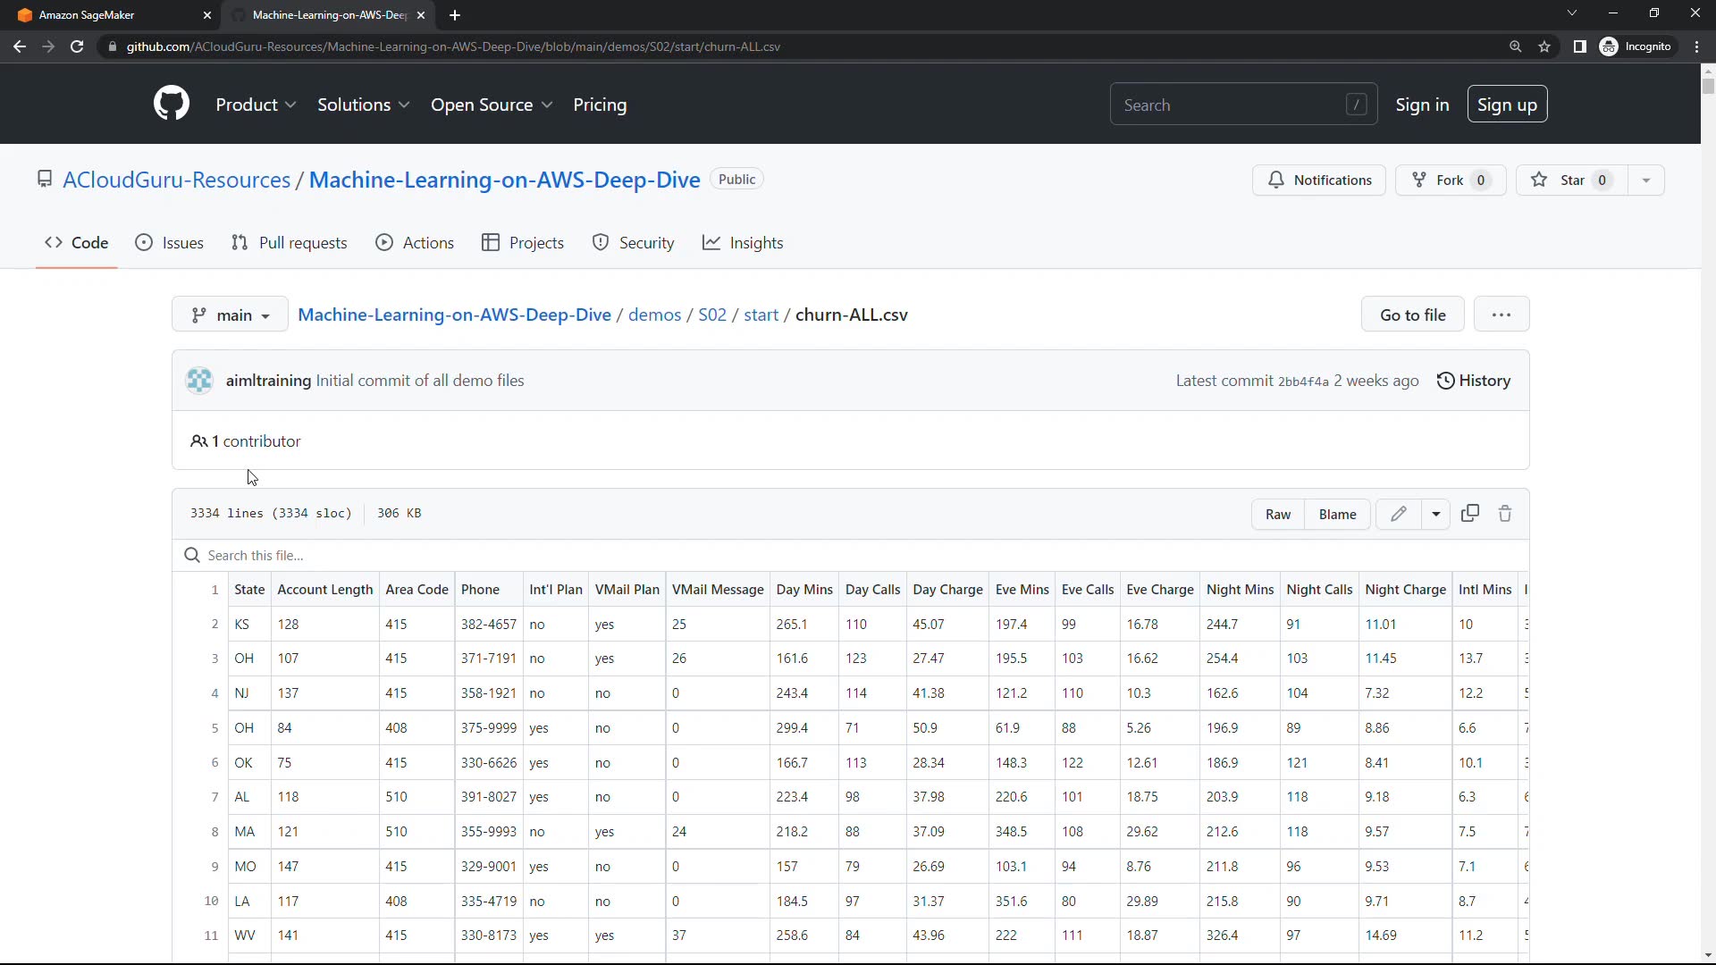This screenshot has width=1716, height=965.
Task: Open the Product navigation dropdown
Action: 256,105
